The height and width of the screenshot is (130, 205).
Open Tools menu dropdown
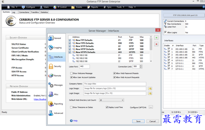(120, 7)
